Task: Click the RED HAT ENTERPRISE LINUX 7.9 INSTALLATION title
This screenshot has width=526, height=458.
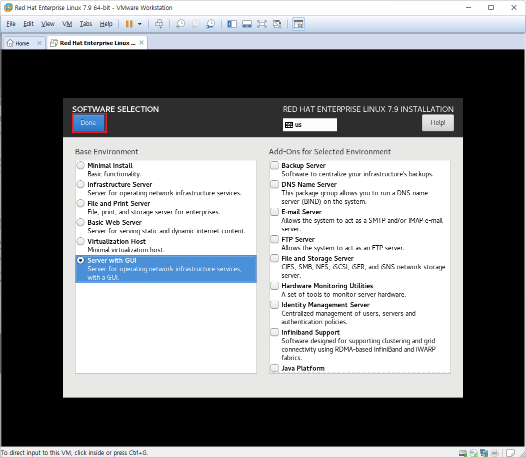Action: 368,109
